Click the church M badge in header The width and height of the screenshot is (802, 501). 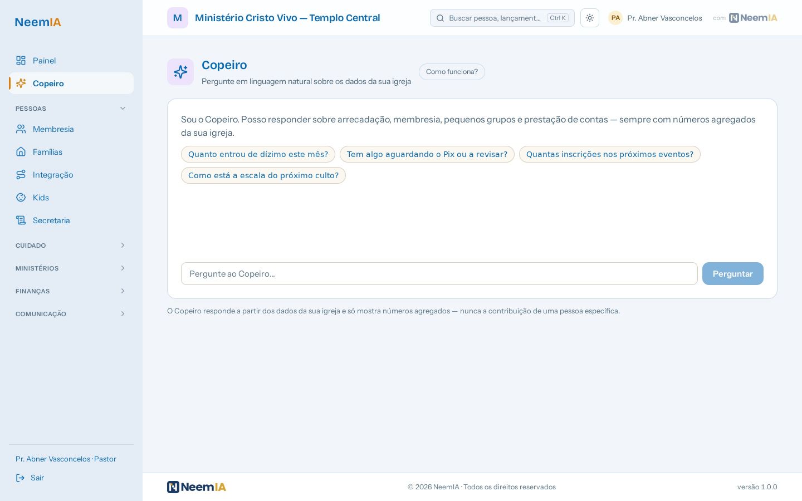click(178, 18)
